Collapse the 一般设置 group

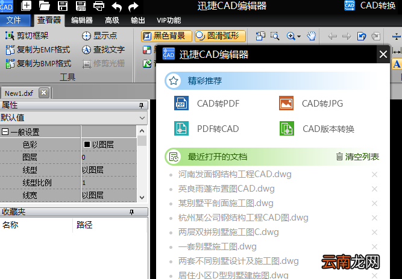pos(5,132)
